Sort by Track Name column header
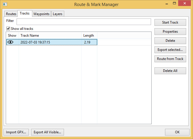Screen dimensions: 193x139 pyautogui.click(x=50, y=36)
